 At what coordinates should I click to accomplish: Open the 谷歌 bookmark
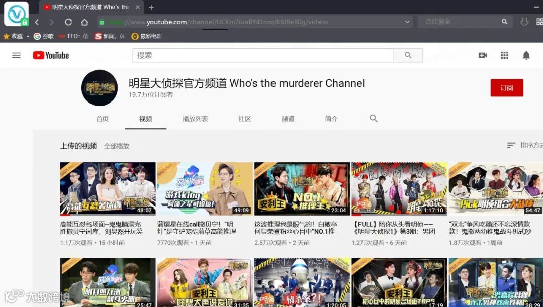tap(44, 36)
